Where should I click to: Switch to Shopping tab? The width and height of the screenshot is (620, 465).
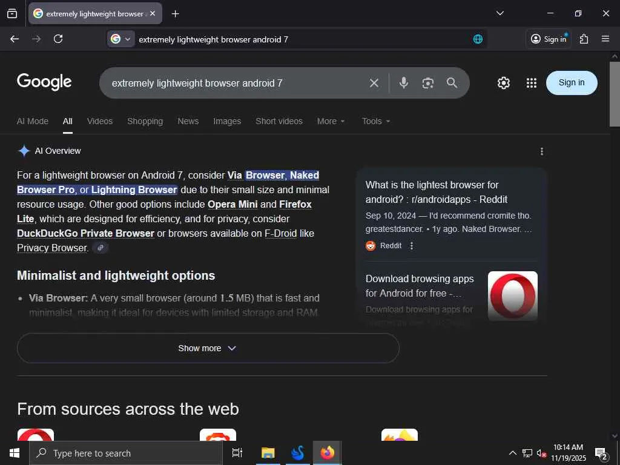point(145,121)
